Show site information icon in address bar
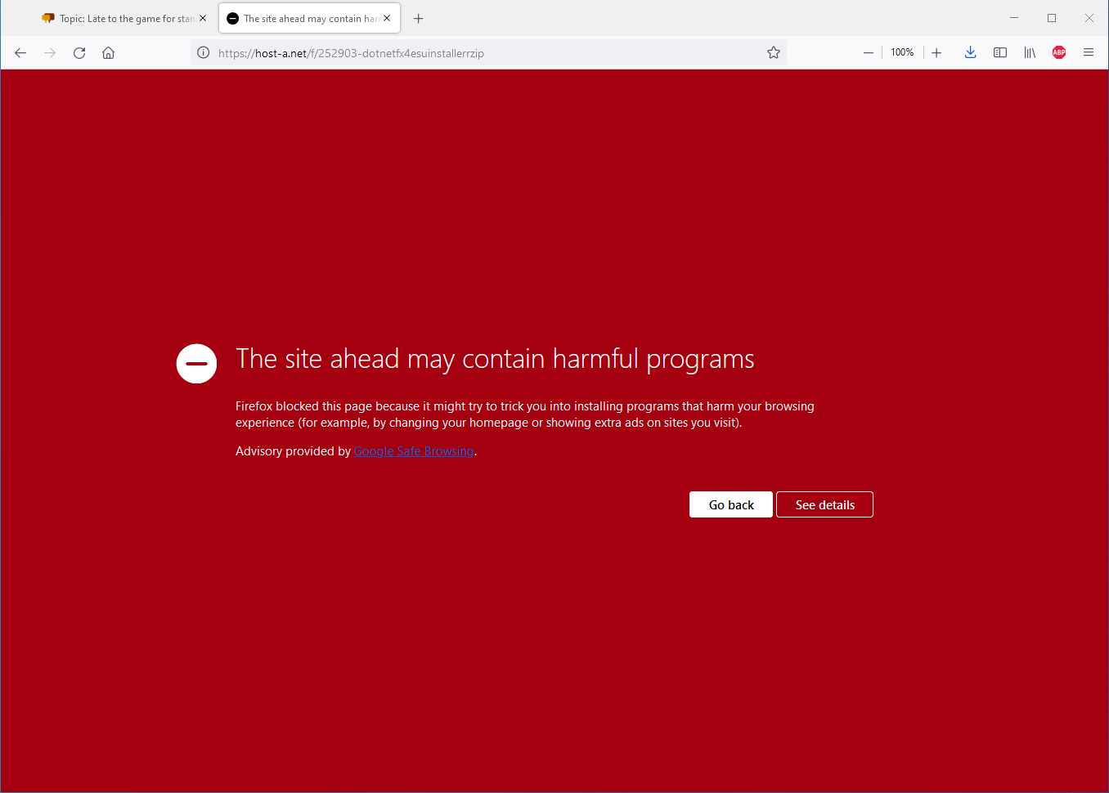Screen dimensions: 1109x793 pos(204,53)
